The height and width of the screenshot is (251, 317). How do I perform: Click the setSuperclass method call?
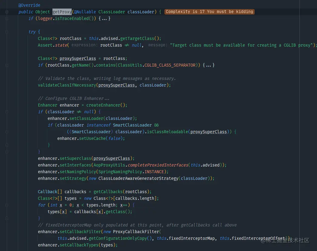coord(75,159)
